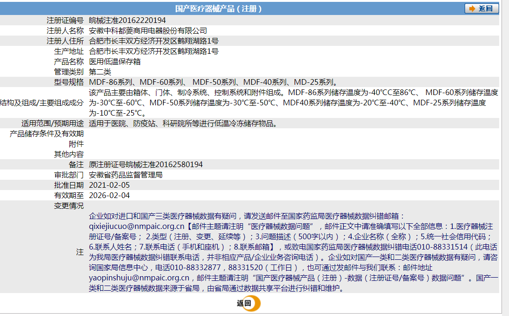Click the 管理类别 value 第二类
Image resolution: width=509 pixels, height=316 pixels.
click(101, 72)
